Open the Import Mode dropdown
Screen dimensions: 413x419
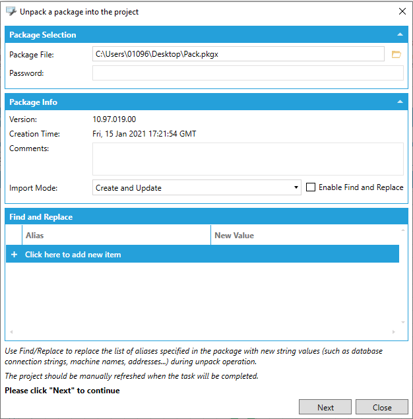click(x=197, y=188)
